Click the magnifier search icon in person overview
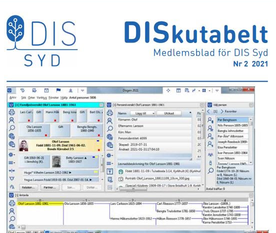The width and height of the screenshot is (276, 233). coord(109,129)
